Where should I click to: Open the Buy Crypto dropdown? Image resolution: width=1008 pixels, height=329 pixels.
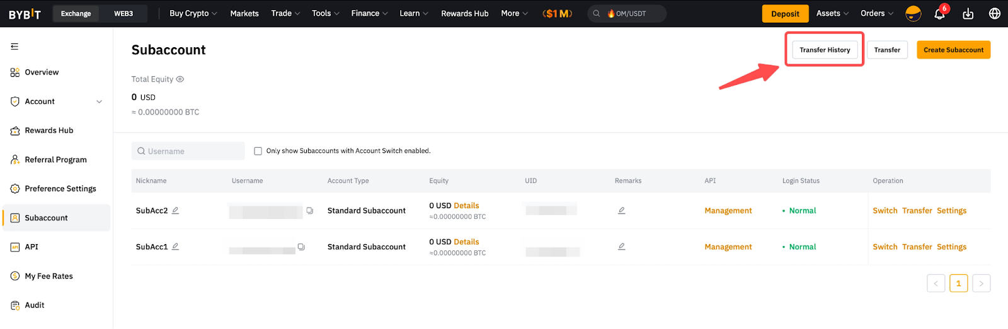tap(193, 13)
